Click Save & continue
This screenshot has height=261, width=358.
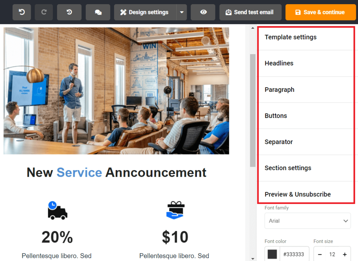coord(321,12)
